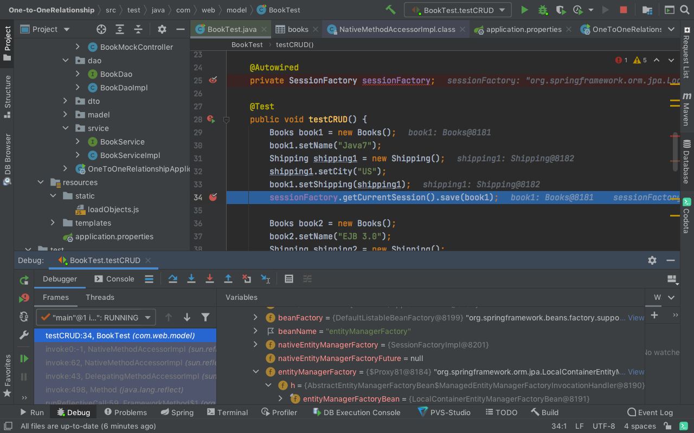Screen dimensions: 694x433
Task: Start debugging with the top toolbar bug icon
Action: pyautogui.click(x=542, y=10)
